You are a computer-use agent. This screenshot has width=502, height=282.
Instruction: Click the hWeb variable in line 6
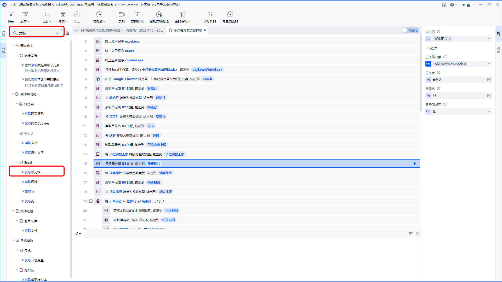(207, 79)
